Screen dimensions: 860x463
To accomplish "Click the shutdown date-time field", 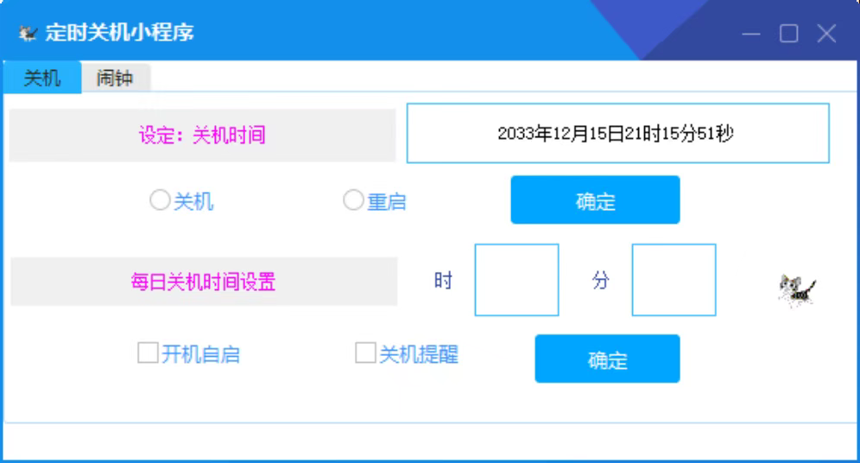I will point(617,133).
